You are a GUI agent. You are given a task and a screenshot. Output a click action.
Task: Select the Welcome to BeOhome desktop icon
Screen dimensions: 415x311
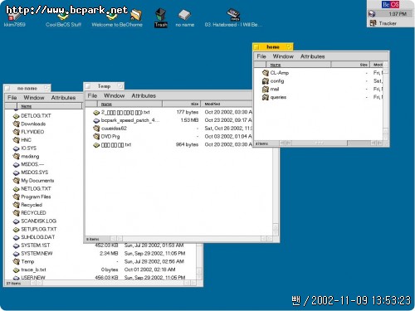(112, 17)
